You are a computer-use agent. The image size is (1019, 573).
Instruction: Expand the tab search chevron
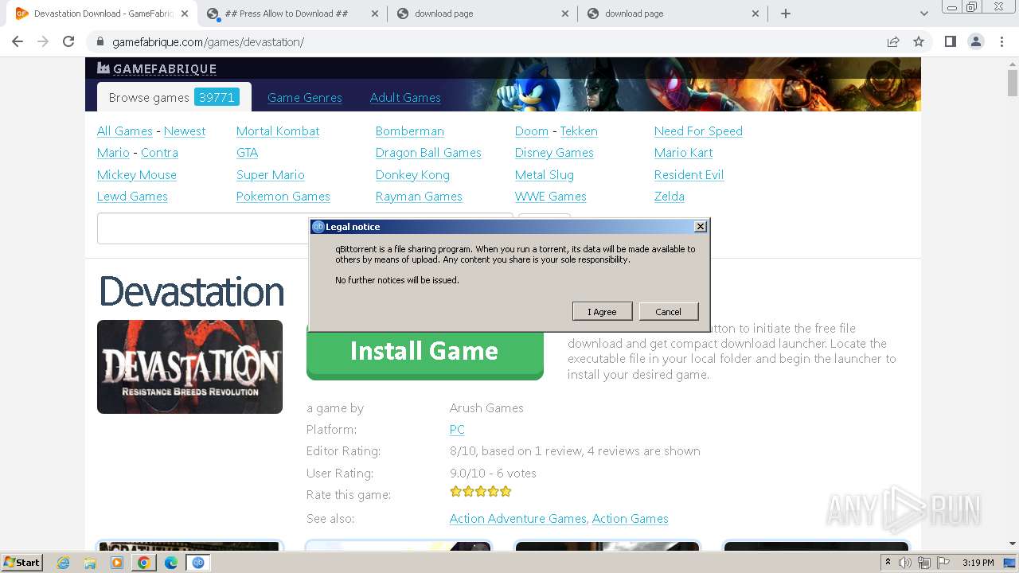click(x=923, y=14)
